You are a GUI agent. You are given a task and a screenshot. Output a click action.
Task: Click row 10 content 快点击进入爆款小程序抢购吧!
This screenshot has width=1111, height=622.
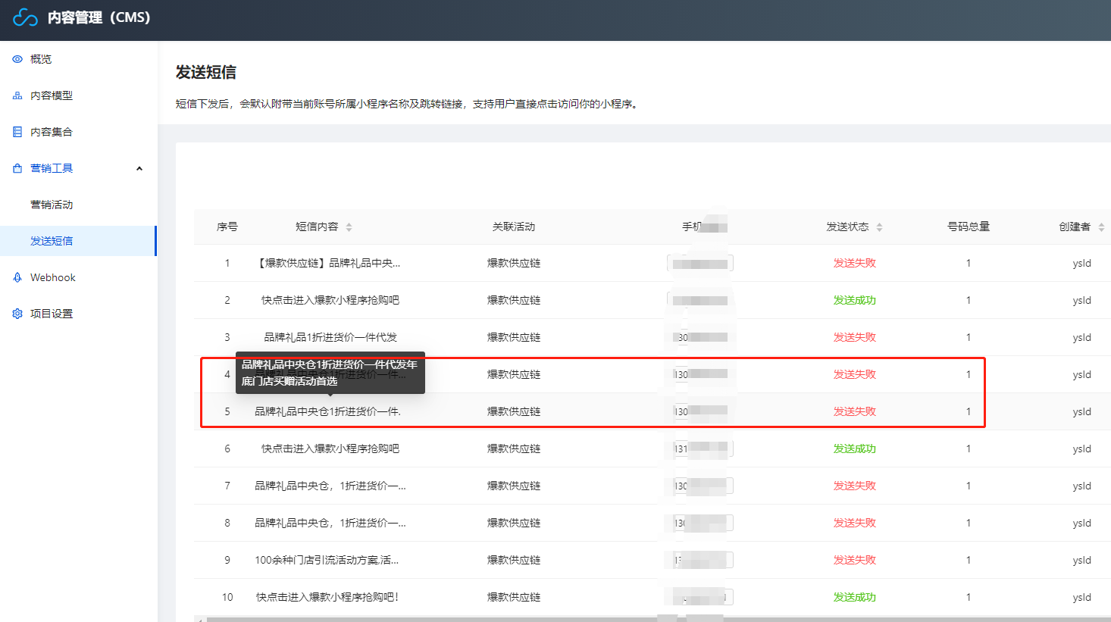coord(327,597)
